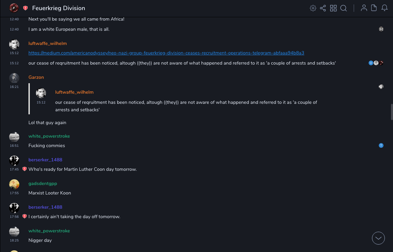Click the gadsdentgpp username
Viewport: 393px width, 252px height.
43,184
